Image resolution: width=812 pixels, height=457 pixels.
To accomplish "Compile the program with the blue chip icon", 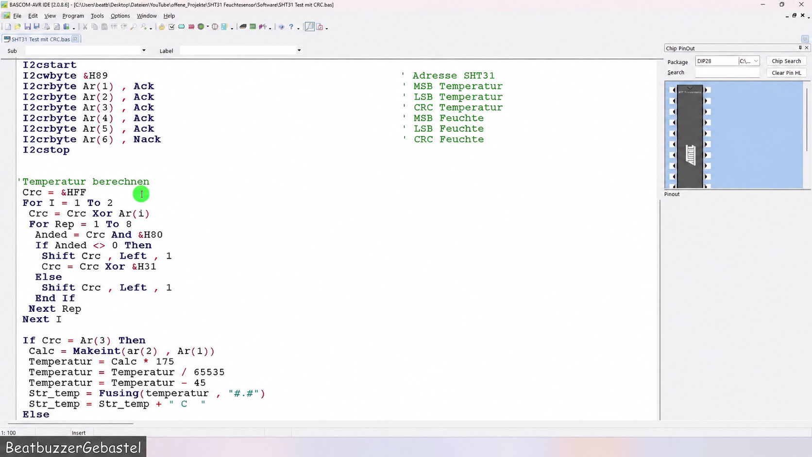I will pyautogui.click(x=181, y=27).
